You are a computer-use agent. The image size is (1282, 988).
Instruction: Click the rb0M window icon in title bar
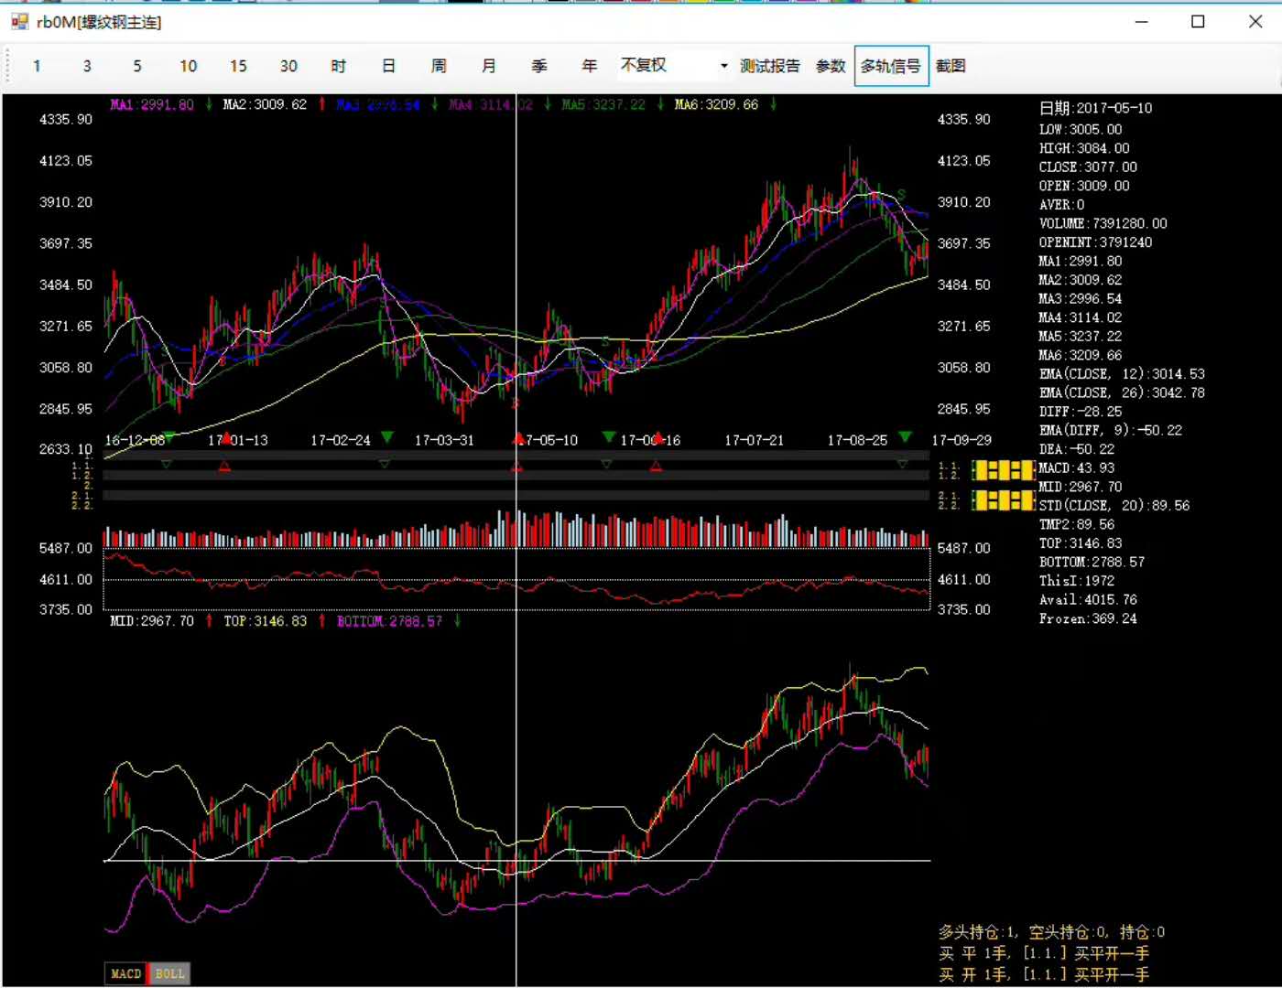point(19,21)
